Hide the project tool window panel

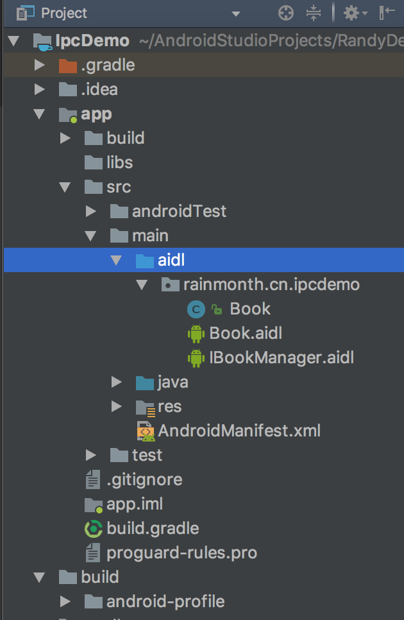coord(387,13)
